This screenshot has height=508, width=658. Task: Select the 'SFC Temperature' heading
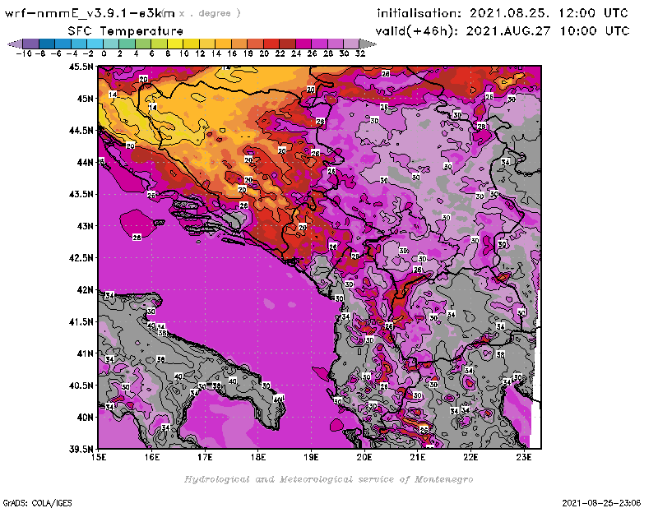pyautogui.click(x=126, y=31)
